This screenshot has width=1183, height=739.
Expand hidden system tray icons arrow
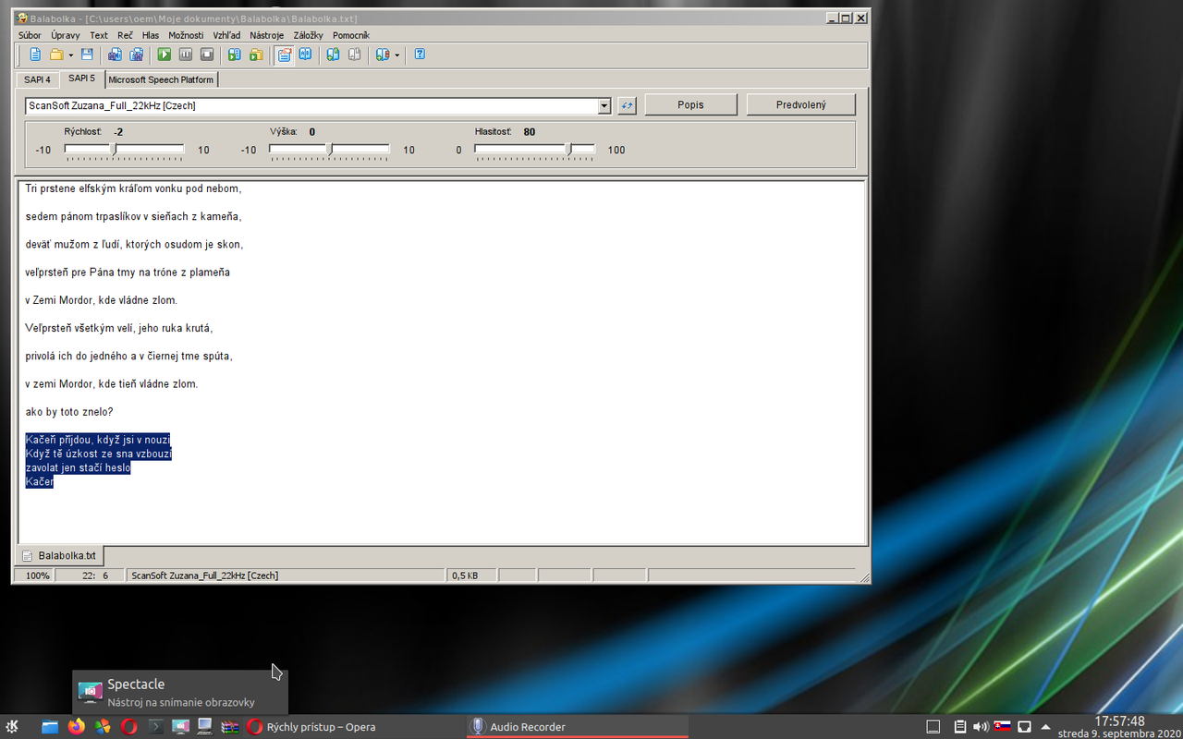tap(1045, 727)
